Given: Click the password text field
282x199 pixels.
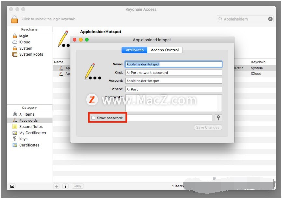Looking at the screenshot, I should (169, 118).
